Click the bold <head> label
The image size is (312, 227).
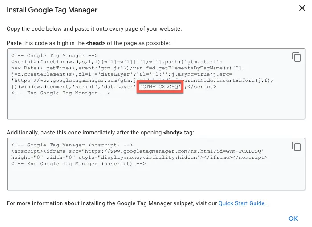95,43
